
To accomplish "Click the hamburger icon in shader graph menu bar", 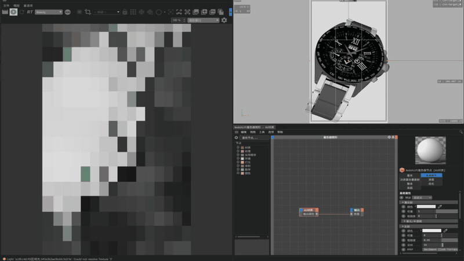I will pos(237,132).
